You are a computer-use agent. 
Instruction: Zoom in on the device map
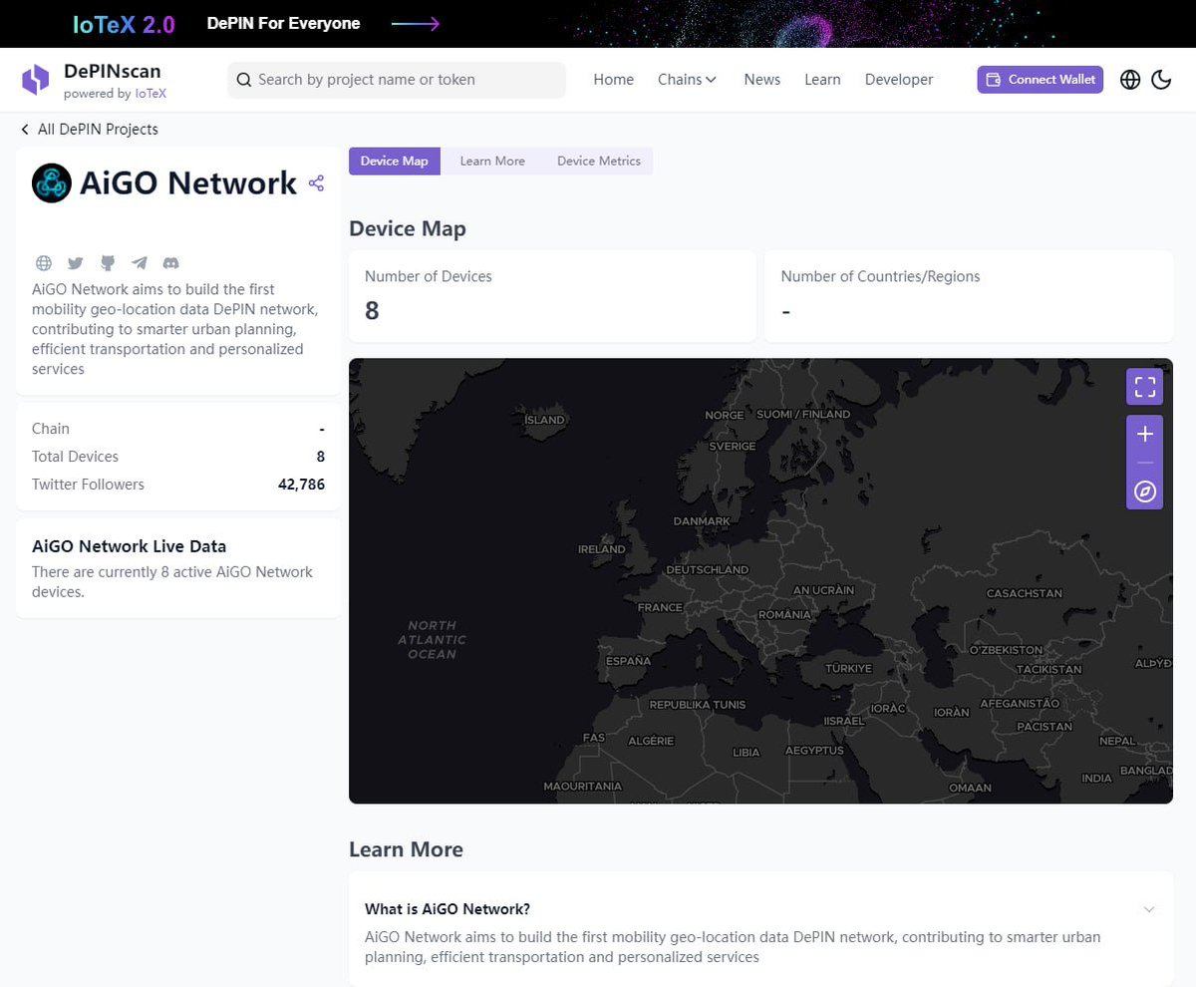tap(1145, 434)
